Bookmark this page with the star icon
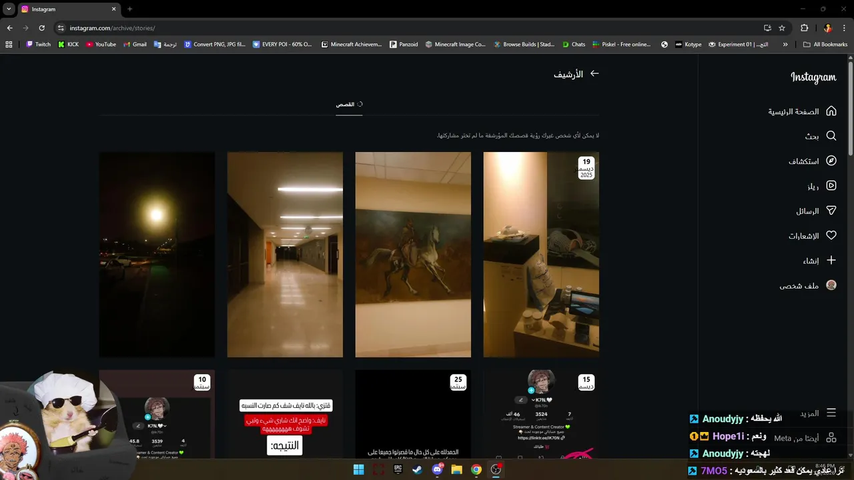Image resolution: width=854 pixels, height=480 pixels. [x=782, y=28]
